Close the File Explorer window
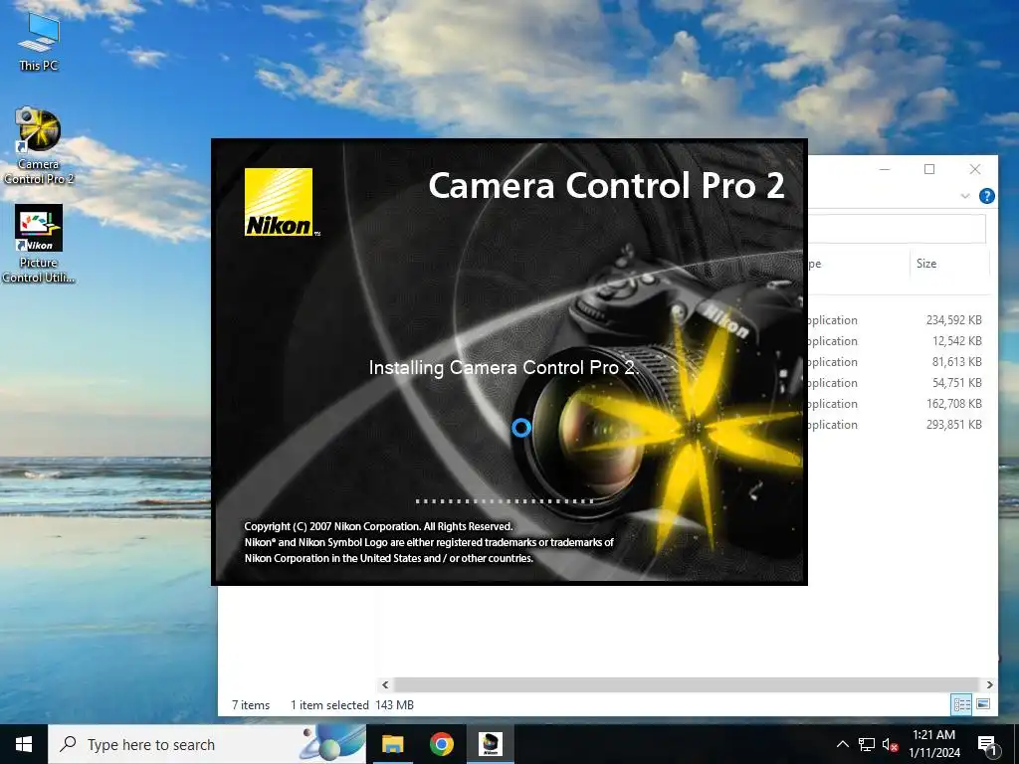 click(975, 169)
